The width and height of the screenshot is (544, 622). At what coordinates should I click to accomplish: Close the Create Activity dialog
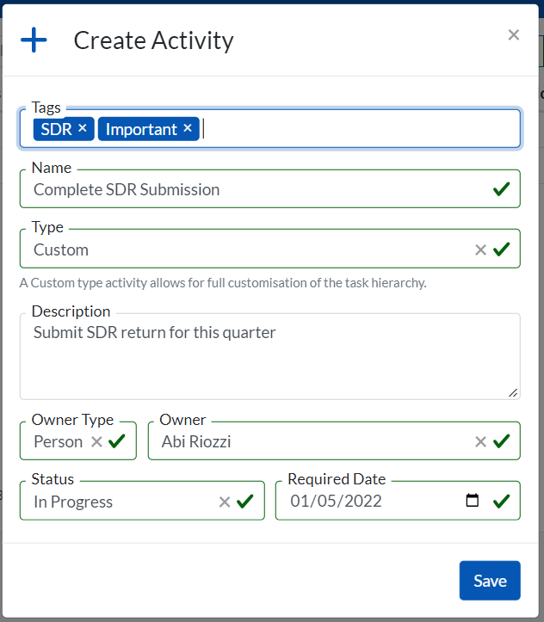(x=513, y=35)
